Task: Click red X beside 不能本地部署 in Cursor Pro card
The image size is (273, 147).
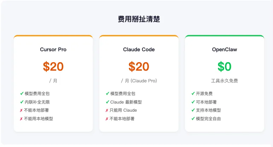Action: tap(22, 111)
